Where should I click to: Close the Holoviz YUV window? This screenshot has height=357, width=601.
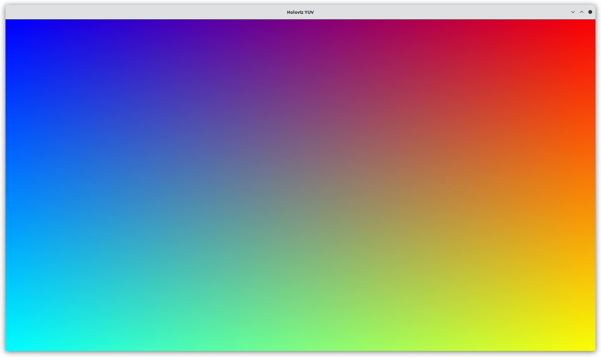click(x=590, y=12)
